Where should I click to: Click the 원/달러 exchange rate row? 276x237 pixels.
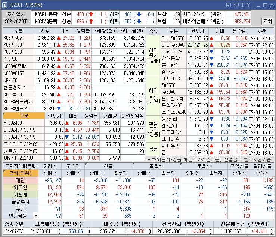tap(217, 119)
